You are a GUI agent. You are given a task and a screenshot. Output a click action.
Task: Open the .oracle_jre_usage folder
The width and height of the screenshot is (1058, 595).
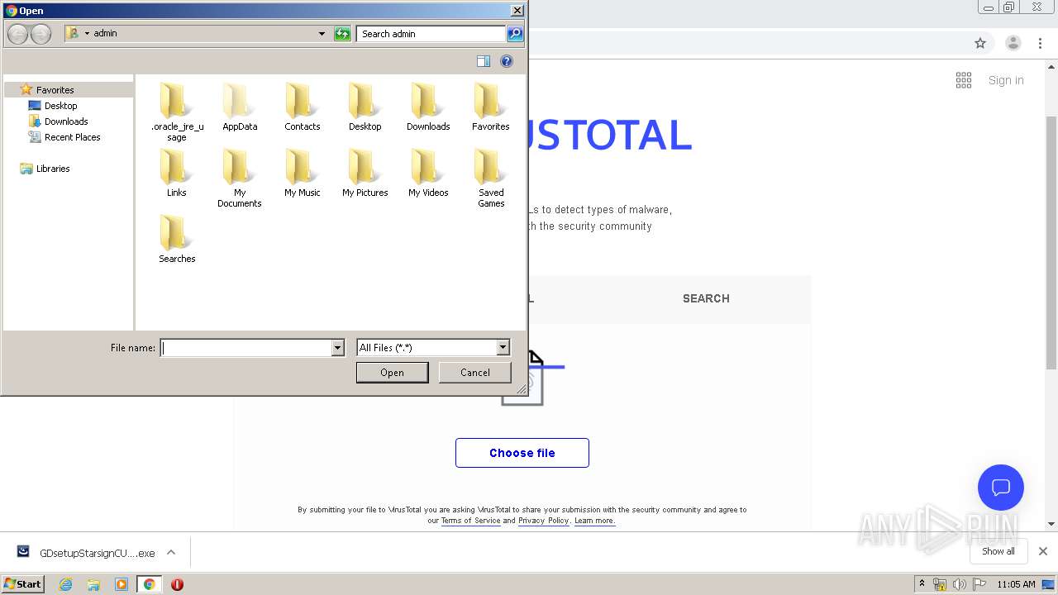[x=177, y=112]
